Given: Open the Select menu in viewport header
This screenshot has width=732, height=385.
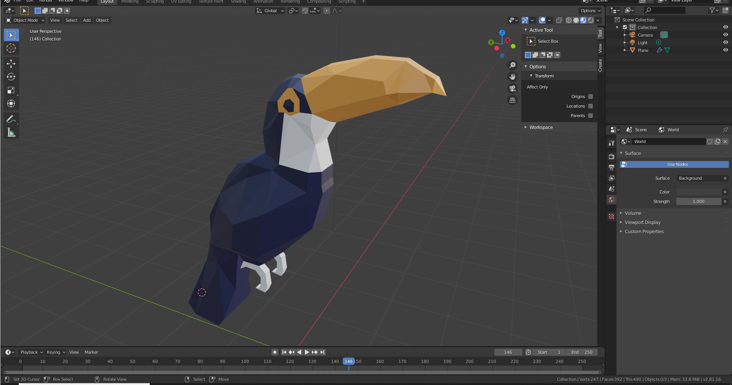Looking at the screenshot, I should [71, 20].
